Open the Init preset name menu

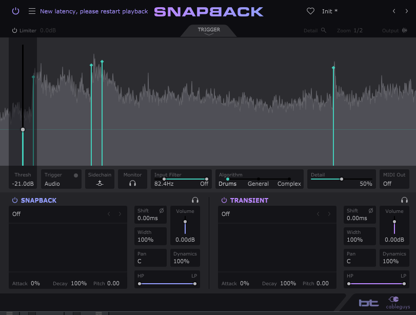330,11
